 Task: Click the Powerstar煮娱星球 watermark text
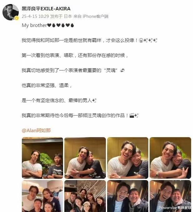(175, 208)
